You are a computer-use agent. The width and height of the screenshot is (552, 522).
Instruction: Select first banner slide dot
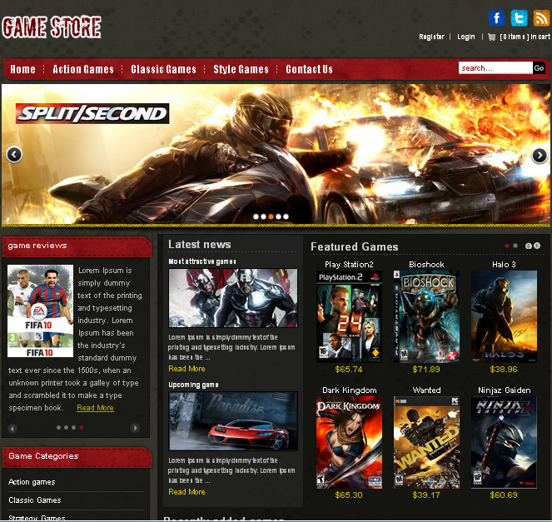point(256,216)
